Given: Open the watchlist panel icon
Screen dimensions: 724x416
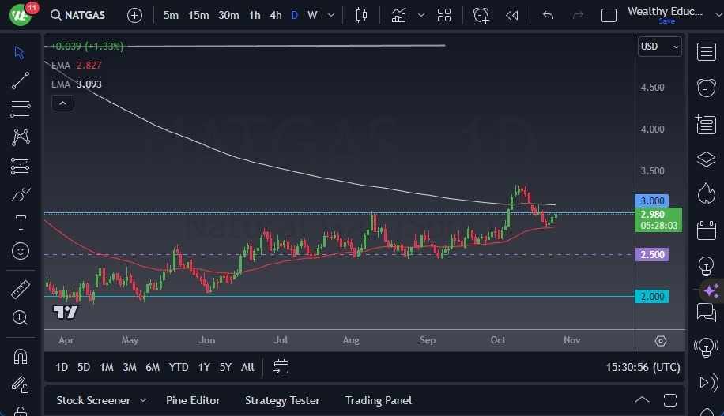Looking at the screenshot, I should pyautogui.click(x=706, y=52).
